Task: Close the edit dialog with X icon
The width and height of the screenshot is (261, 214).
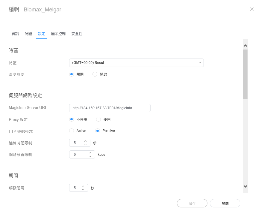Action: (x=252, y=9)
